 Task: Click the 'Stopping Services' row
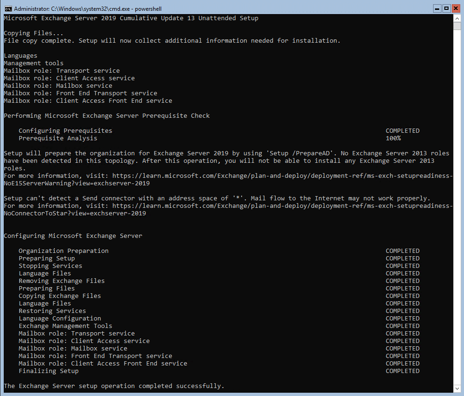[x=219, y=266]
